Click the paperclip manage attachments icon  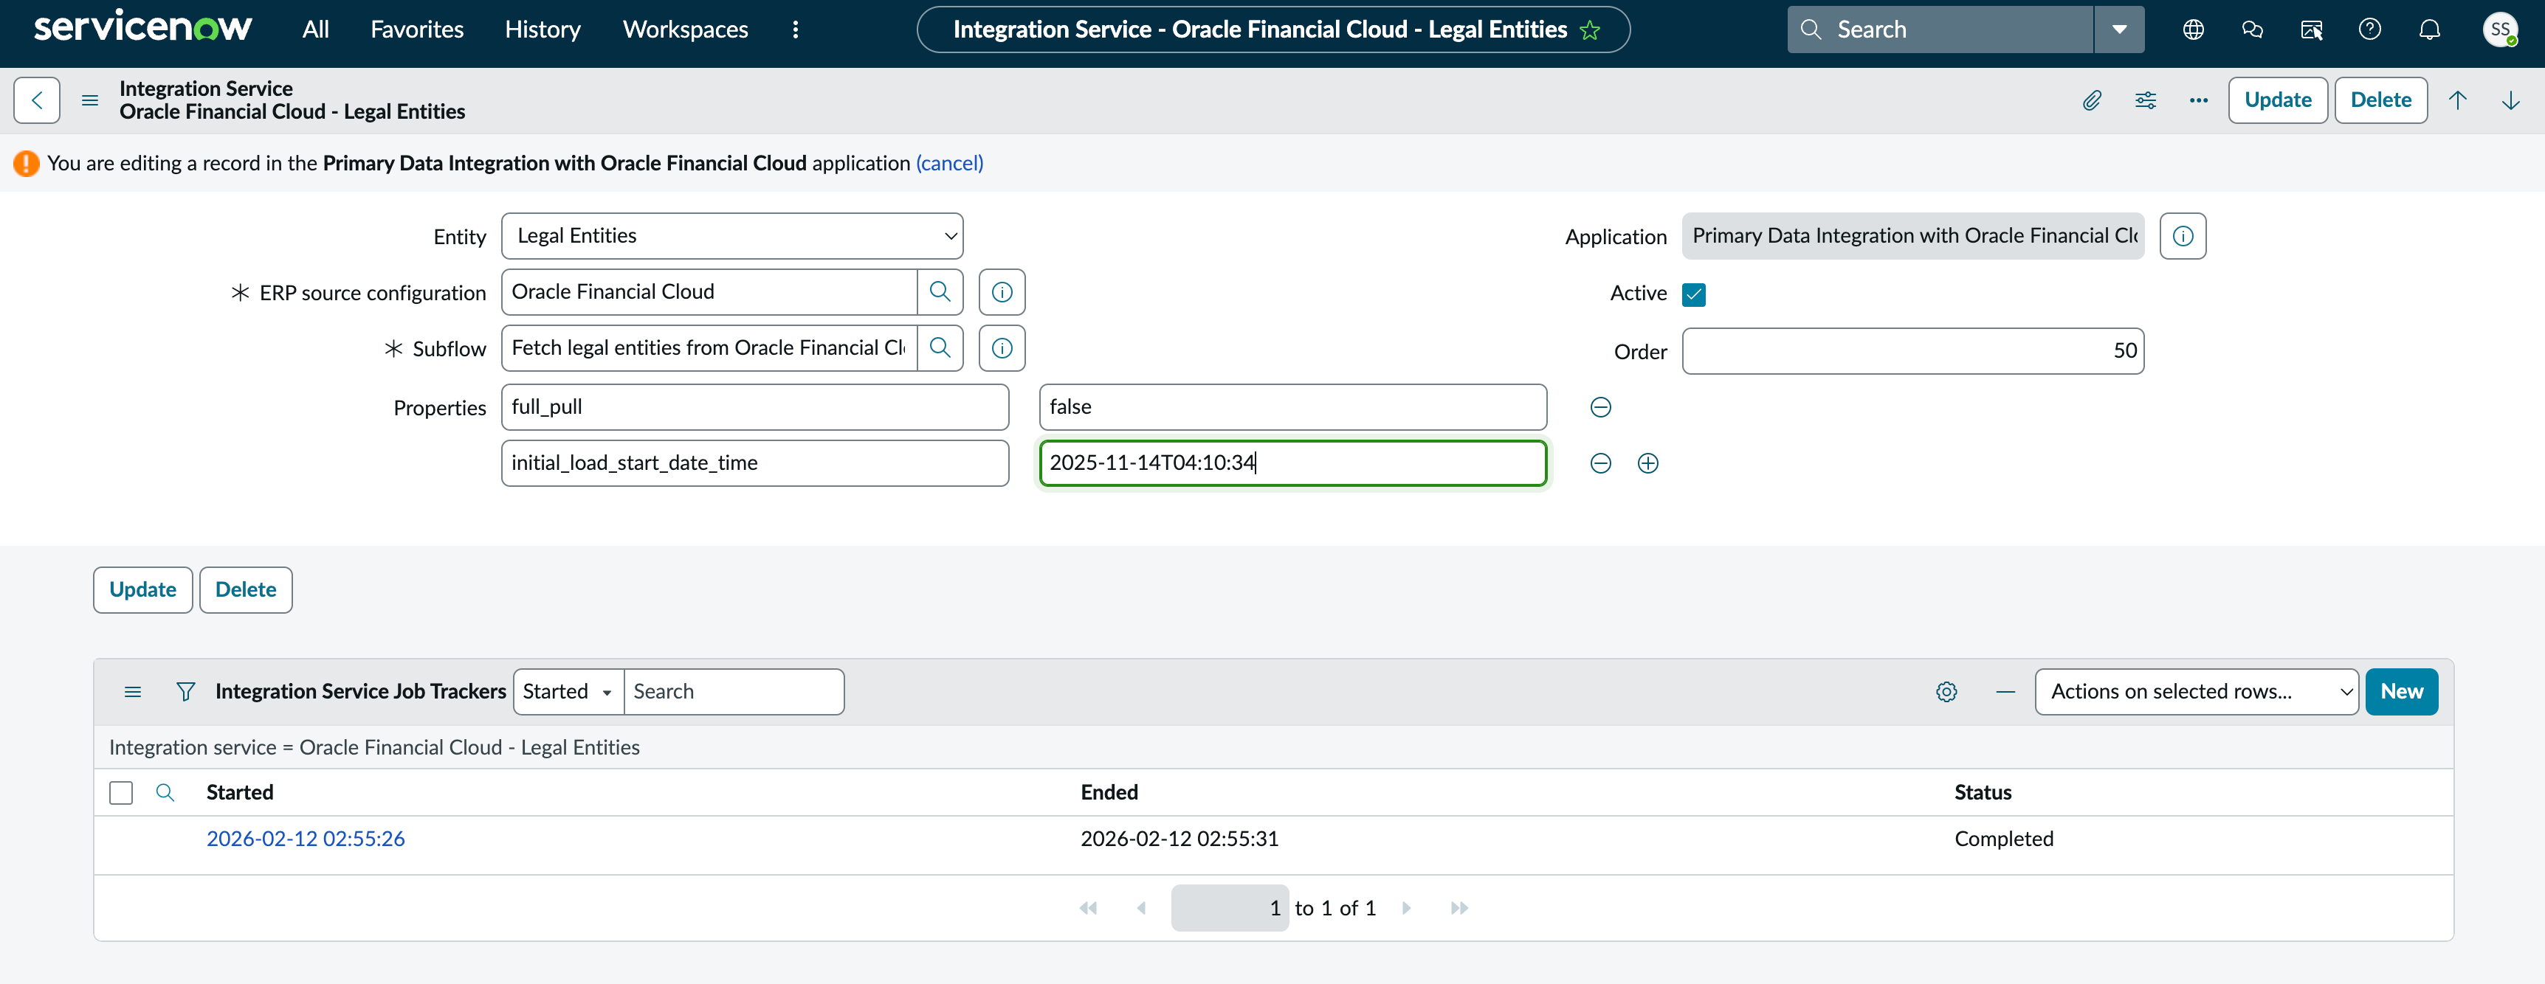(2092, 100)
